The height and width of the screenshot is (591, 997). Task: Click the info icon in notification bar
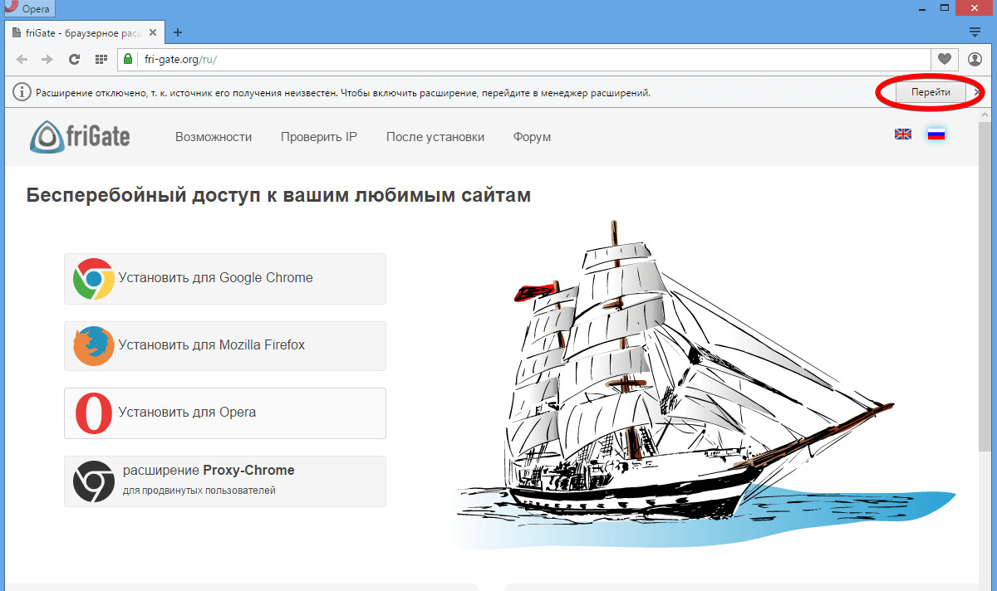point(21,92)
